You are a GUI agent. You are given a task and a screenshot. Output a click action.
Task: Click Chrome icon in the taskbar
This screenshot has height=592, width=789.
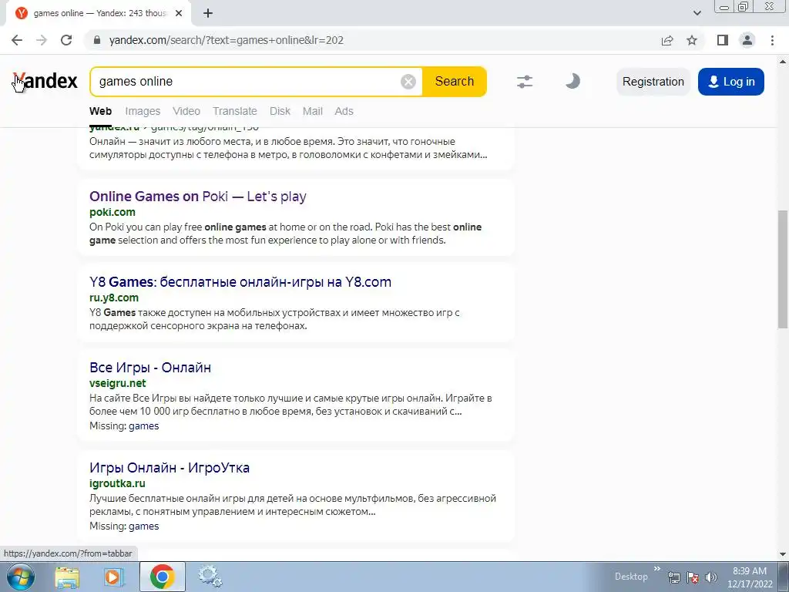coord(162,577)
